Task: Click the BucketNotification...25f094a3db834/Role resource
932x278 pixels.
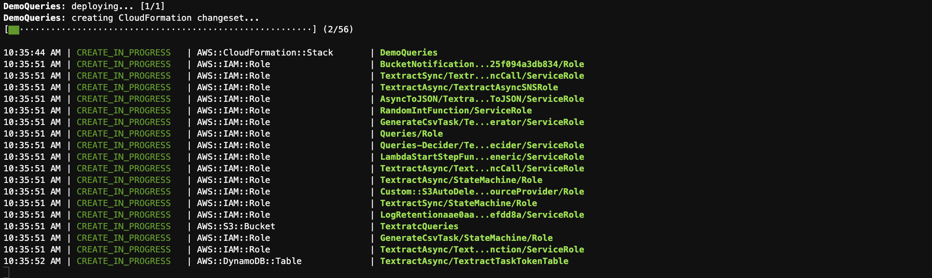Action: (x=482, y=64)
